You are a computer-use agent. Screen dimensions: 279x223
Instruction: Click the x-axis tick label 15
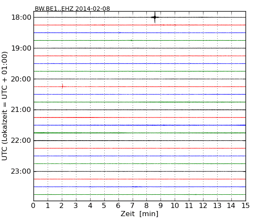coord(246,205)
